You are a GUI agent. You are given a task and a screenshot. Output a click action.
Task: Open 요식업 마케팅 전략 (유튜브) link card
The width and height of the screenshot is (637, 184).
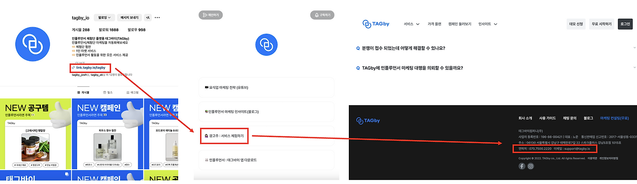click(266, 87)
